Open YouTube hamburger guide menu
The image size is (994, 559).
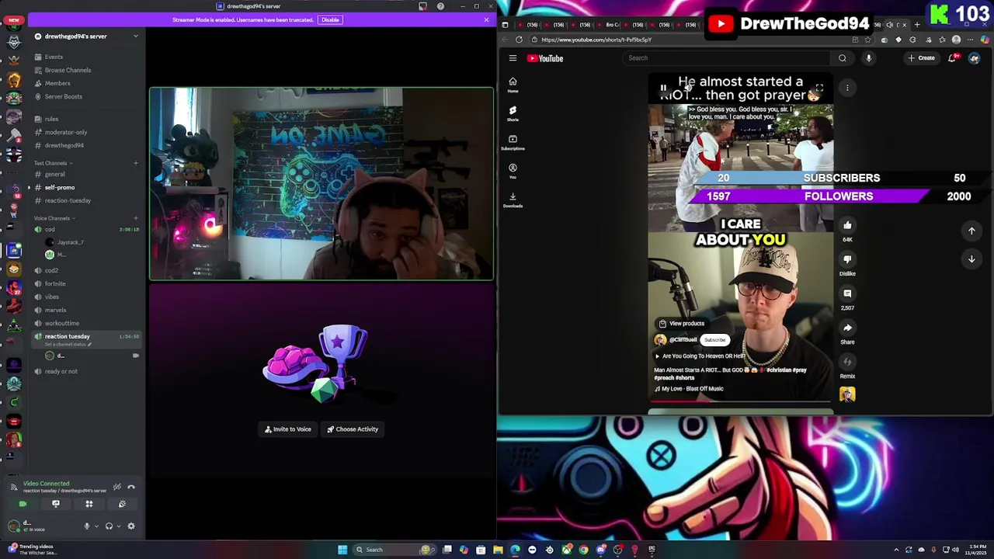point(513,58)
